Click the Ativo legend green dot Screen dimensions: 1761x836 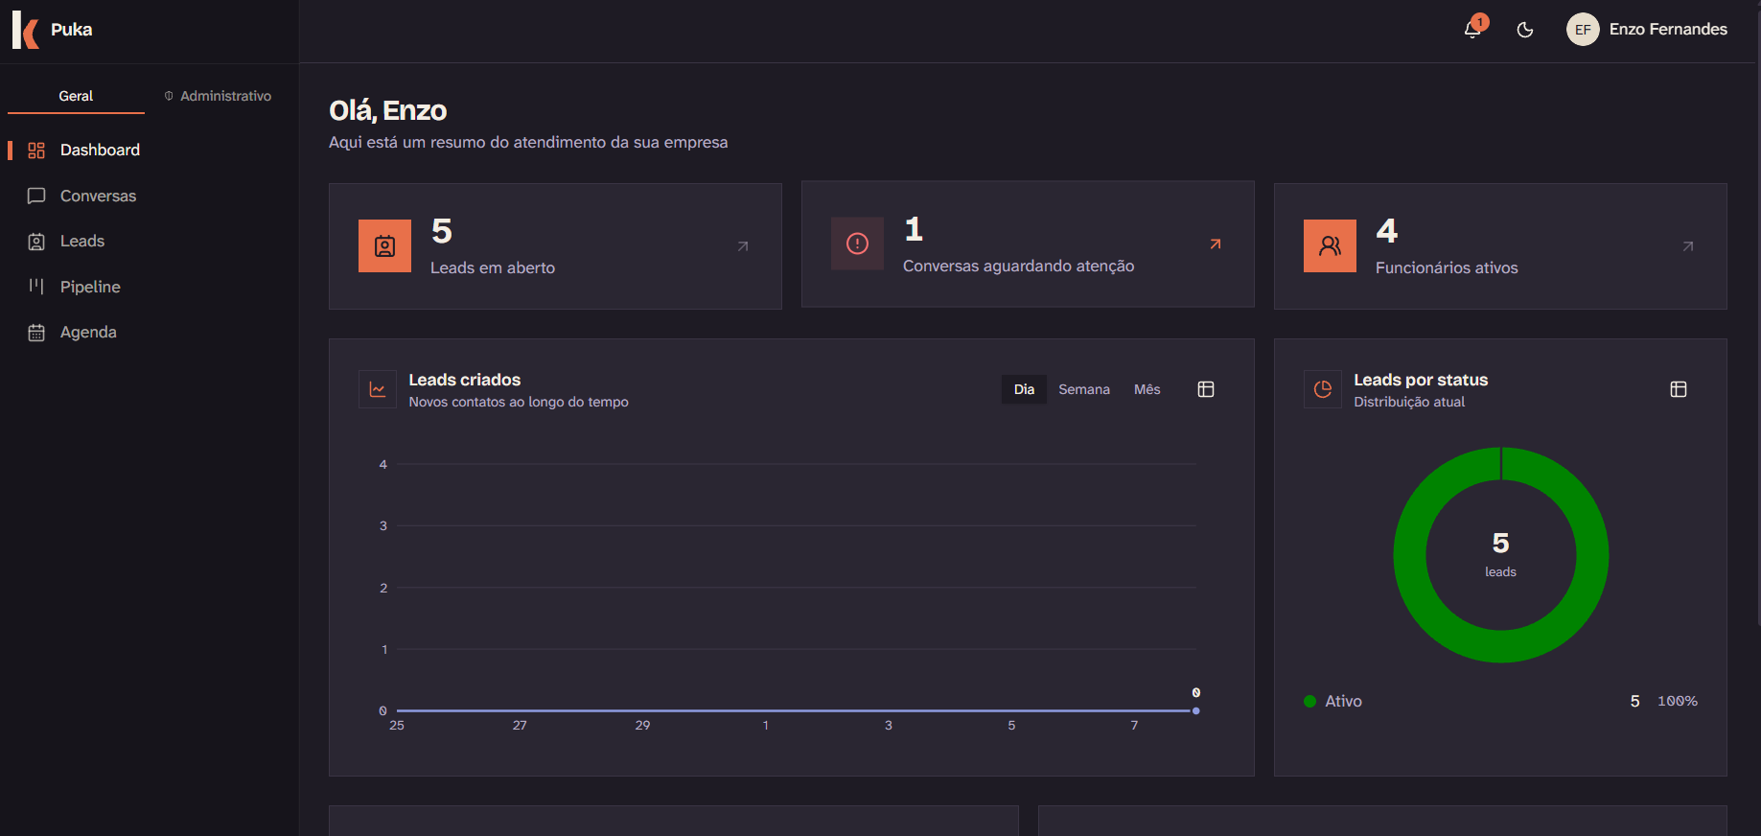(1310, 702)
